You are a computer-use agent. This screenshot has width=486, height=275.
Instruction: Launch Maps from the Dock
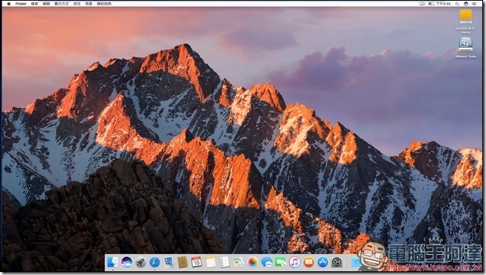coord(239,262)
